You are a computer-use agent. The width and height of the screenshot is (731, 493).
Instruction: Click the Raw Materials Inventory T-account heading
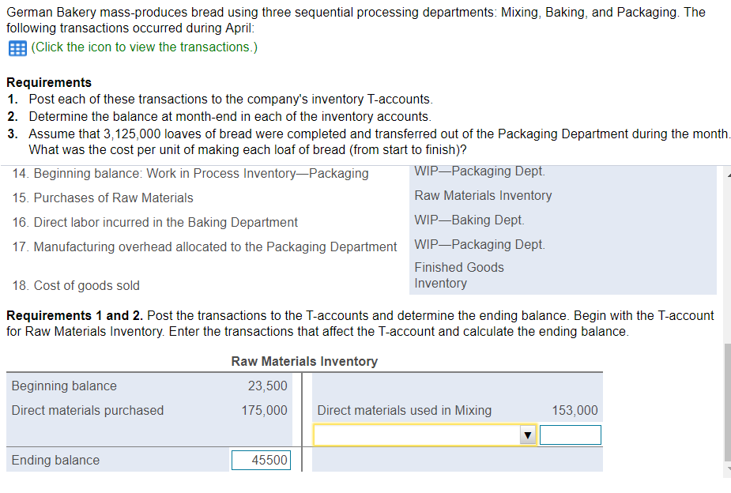(304, 360)
